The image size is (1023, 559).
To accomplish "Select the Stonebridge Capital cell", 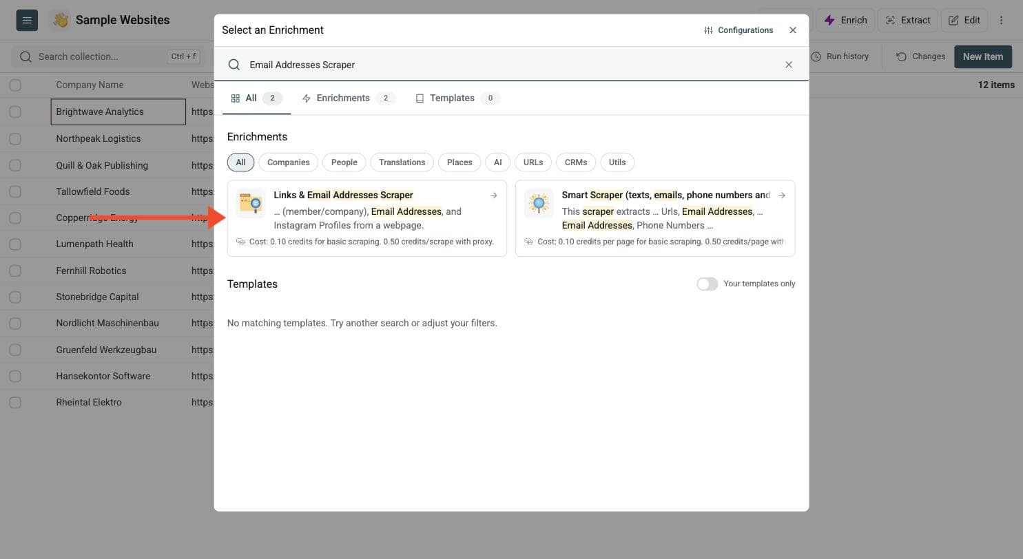I will (118, 297).
